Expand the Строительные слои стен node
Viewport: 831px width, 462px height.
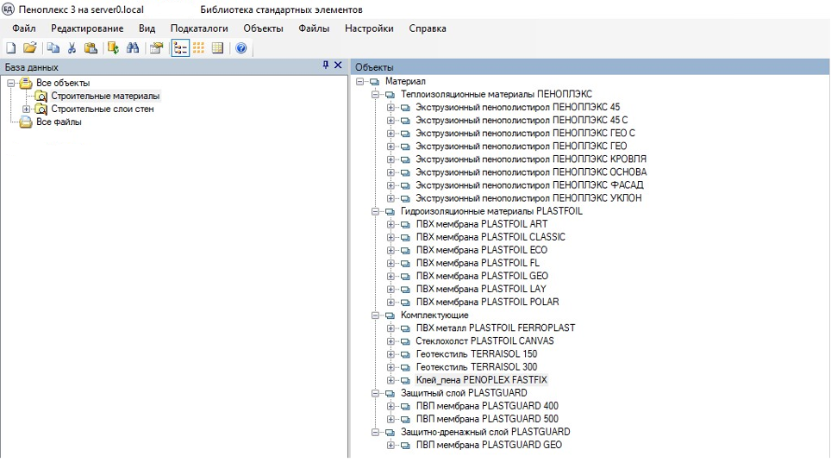(x=26, y=109)
